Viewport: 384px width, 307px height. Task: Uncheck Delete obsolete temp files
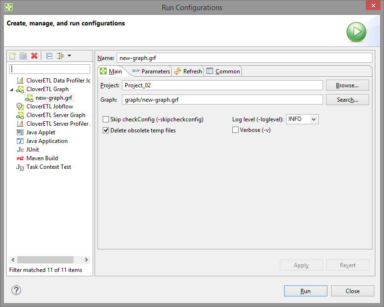click(106, 130)
